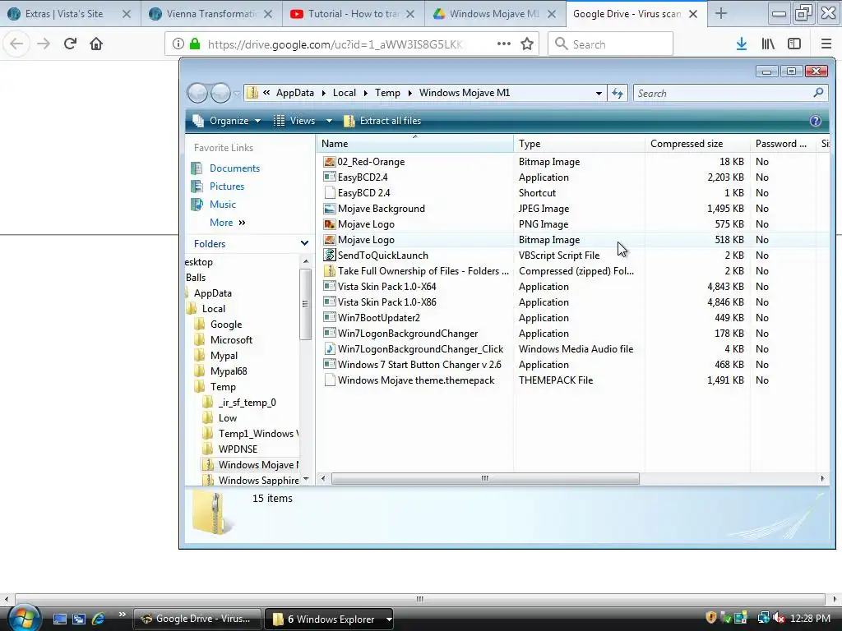
Task: Close the Google Drive Virus scan tab
Action: (x=693, y=14)
